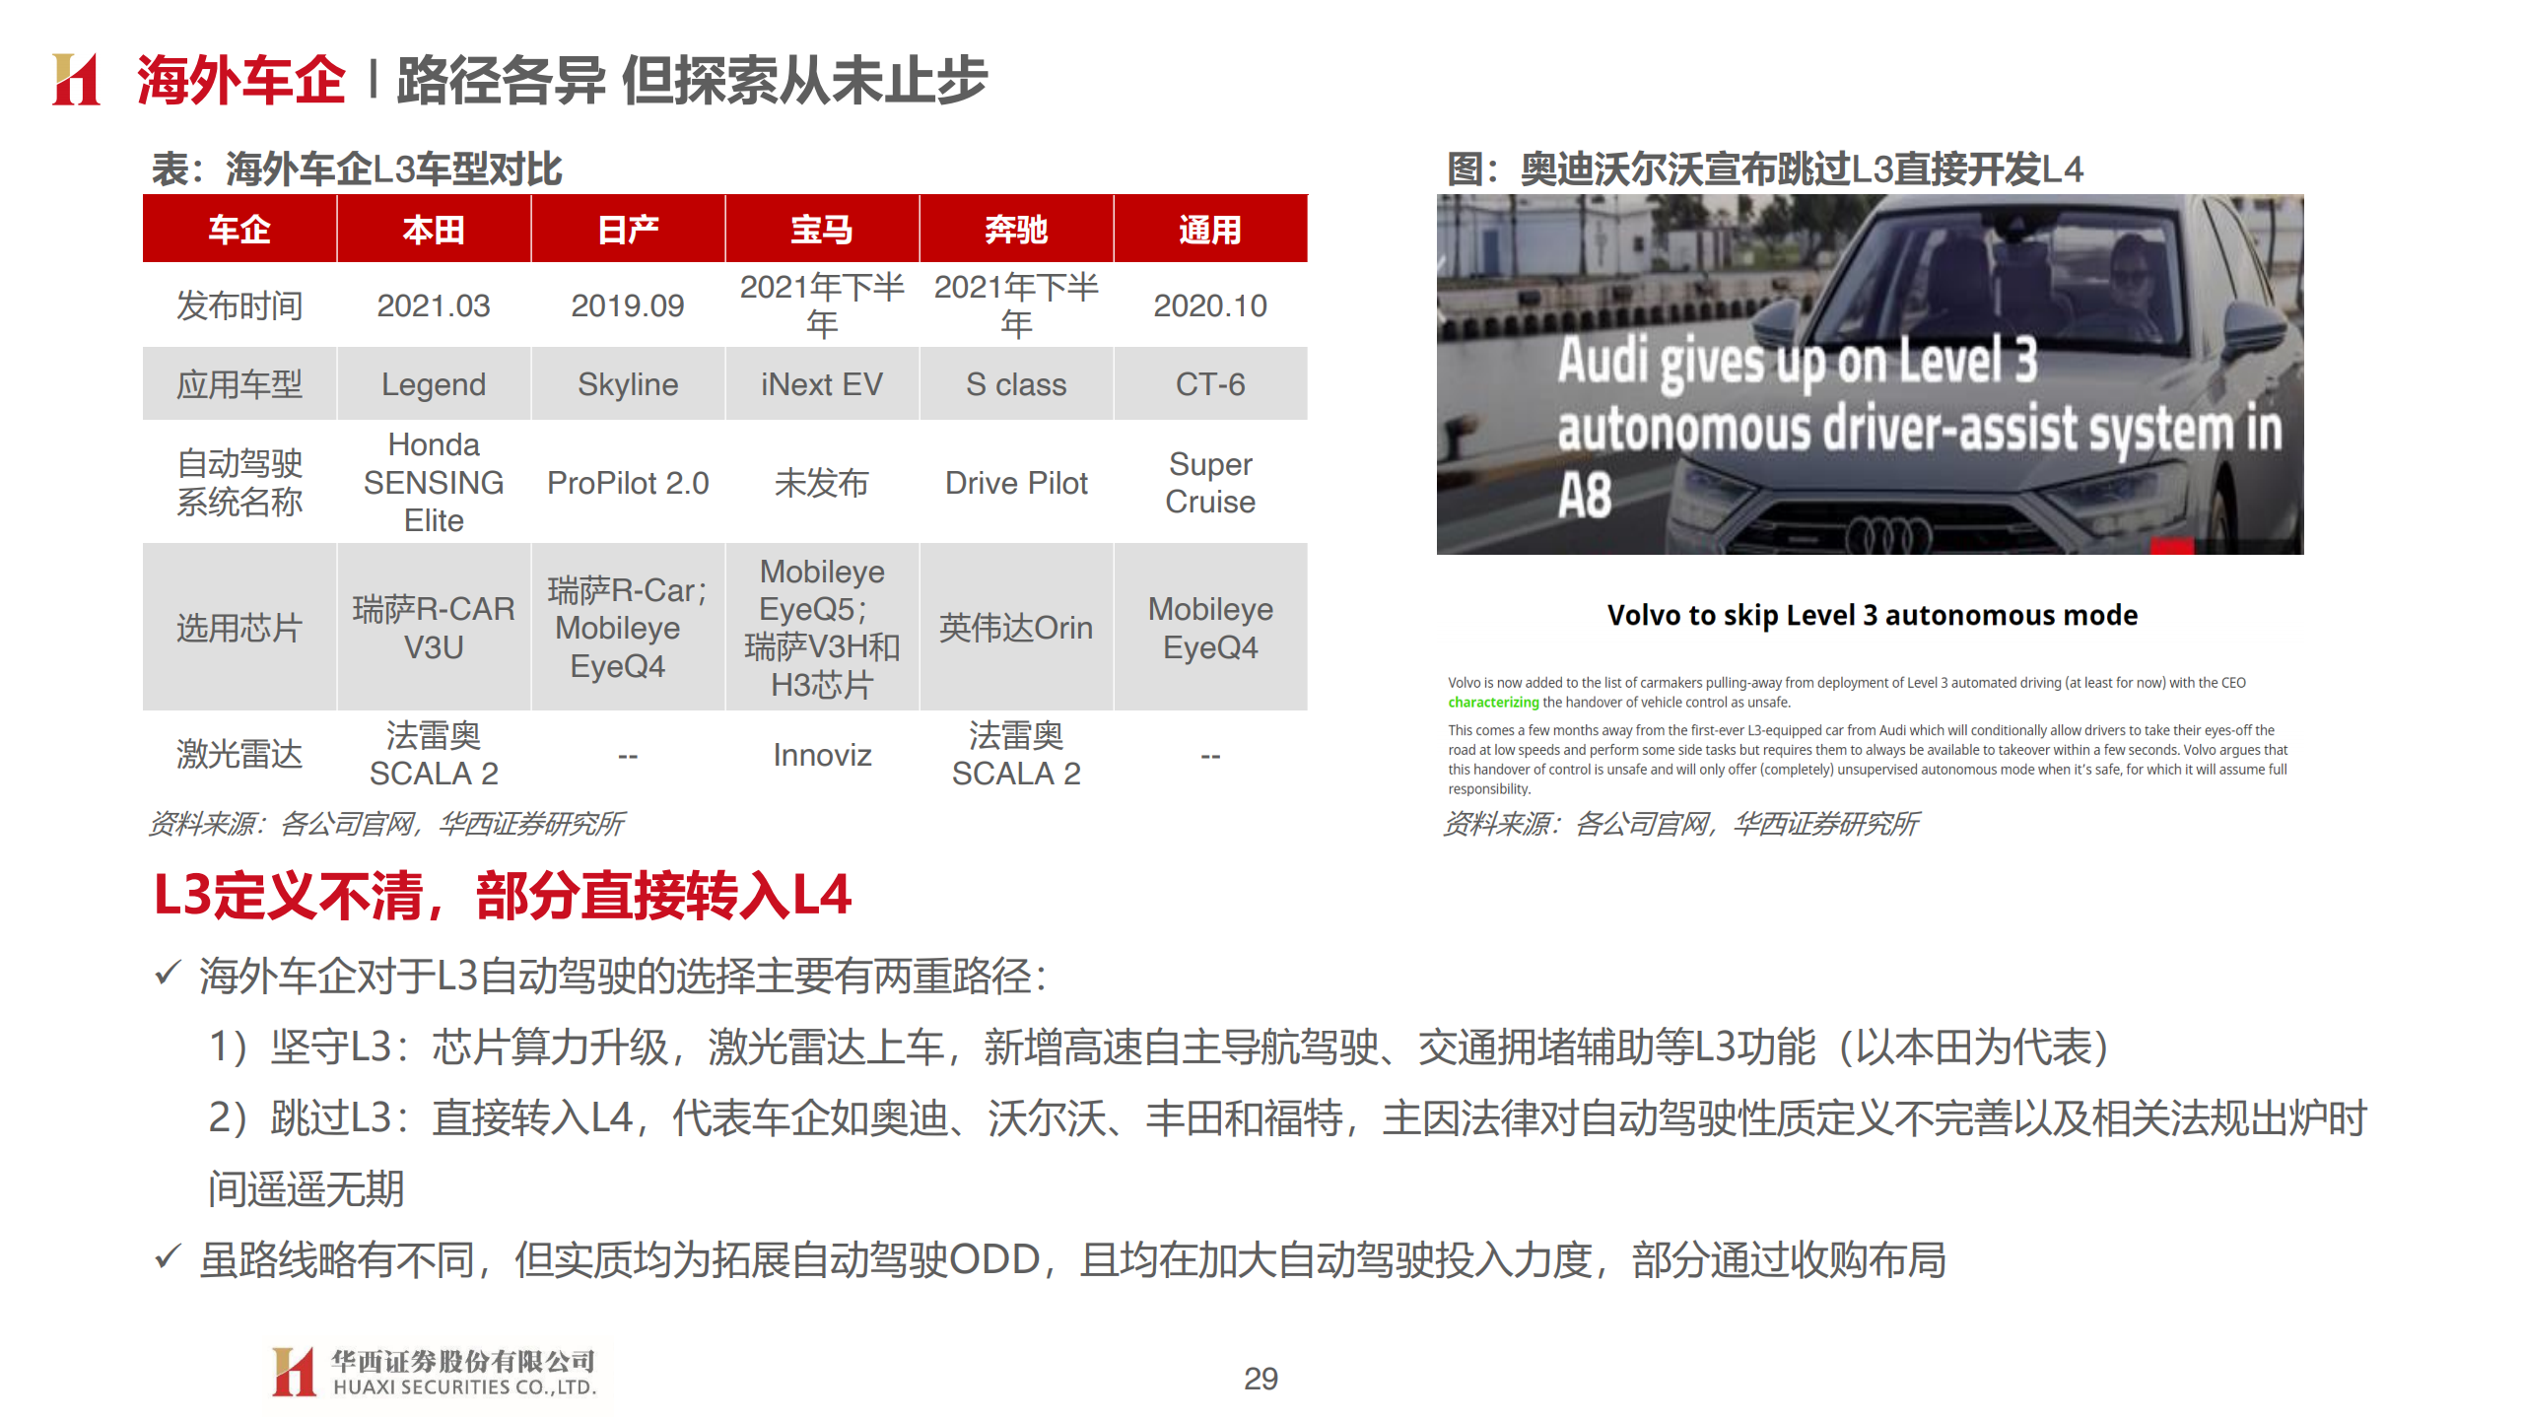Click the Drive Pilot cell

tap(1016, 482)
